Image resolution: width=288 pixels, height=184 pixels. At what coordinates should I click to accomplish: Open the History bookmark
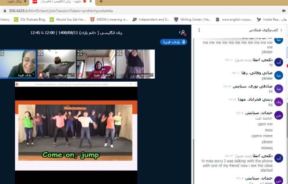5,20
